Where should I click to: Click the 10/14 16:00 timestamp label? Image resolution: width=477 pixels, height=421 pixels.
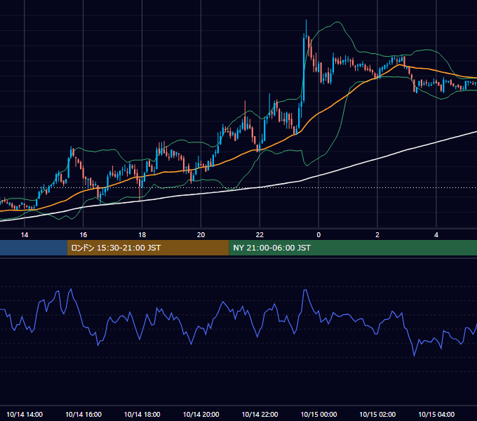coord(83,414)
